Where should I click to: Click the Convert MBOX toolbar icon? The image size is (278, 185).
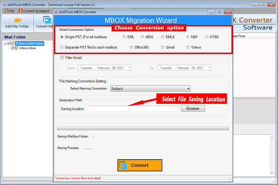click(x=47, y=20)
